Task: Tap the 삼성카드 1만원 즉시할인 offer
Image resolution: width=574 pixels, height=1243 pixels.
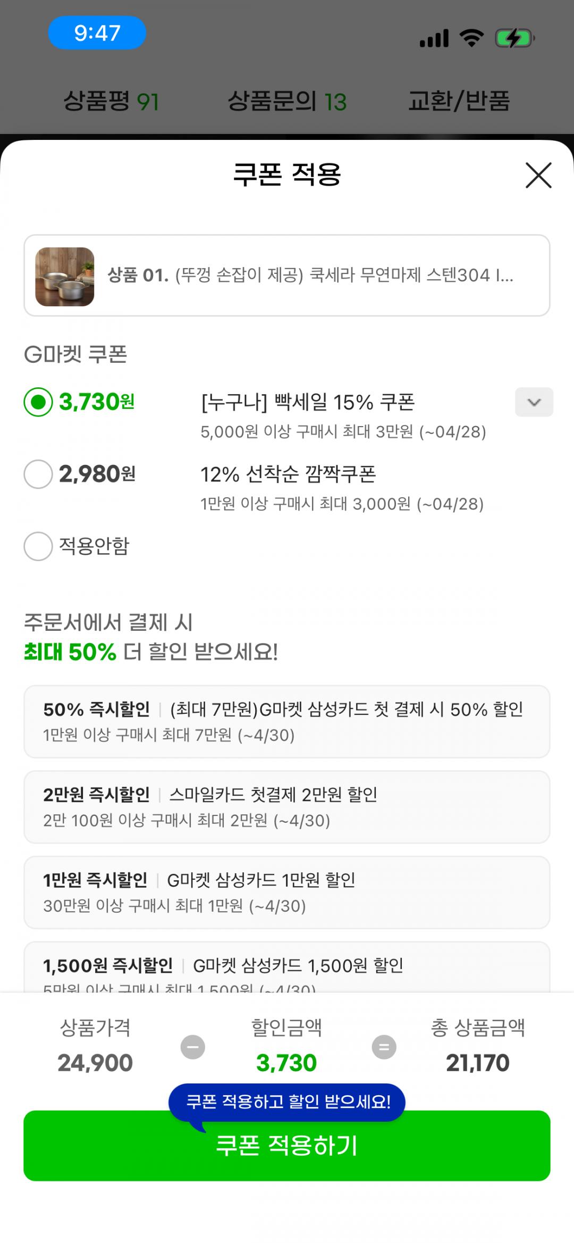Action: 287,892
